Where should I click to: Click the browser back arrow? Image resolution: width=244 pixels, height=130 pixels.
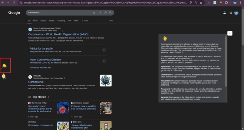(2, 3)
